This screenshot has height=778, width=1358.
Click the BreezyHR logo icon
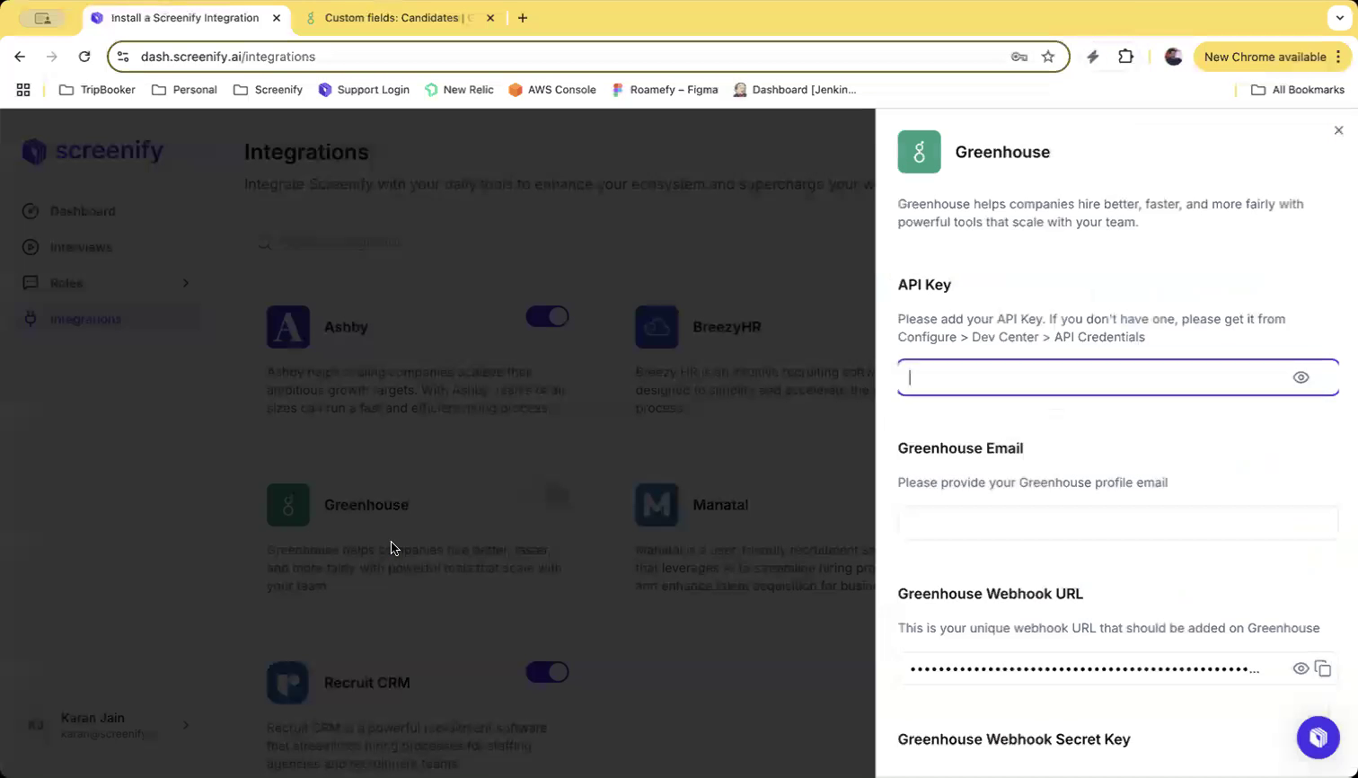point(657,327)
